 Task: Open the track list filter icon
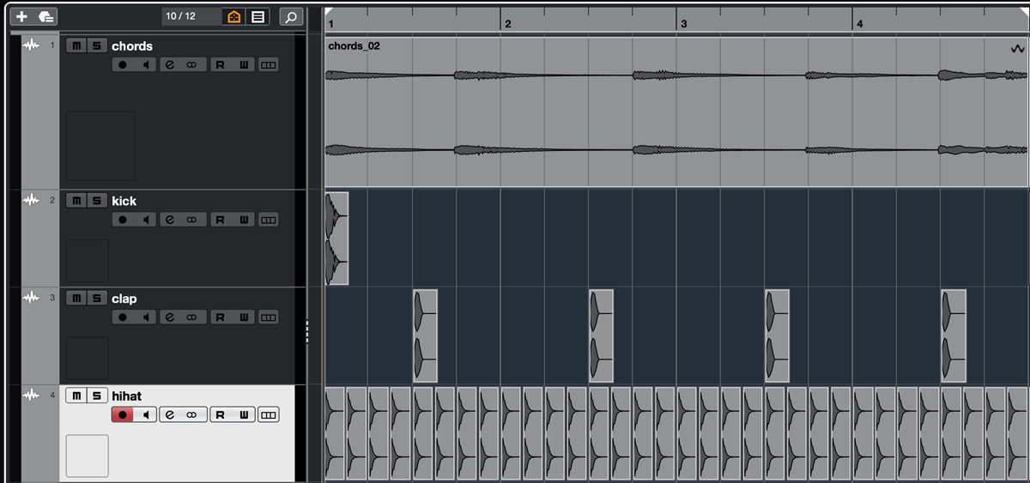tap(257, 16)
